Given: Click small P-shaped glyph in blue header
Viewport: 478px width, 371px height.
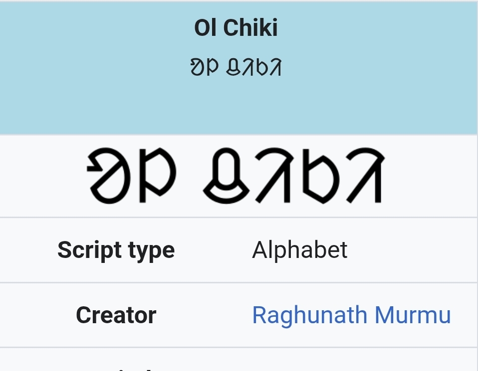Looking at the screenshot, I should pyautogui.click(x=212, y=67).
